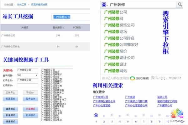The image size is (188, 125).
Task: Select suggestion 广州装修公司排名
Action: point(119,38)
